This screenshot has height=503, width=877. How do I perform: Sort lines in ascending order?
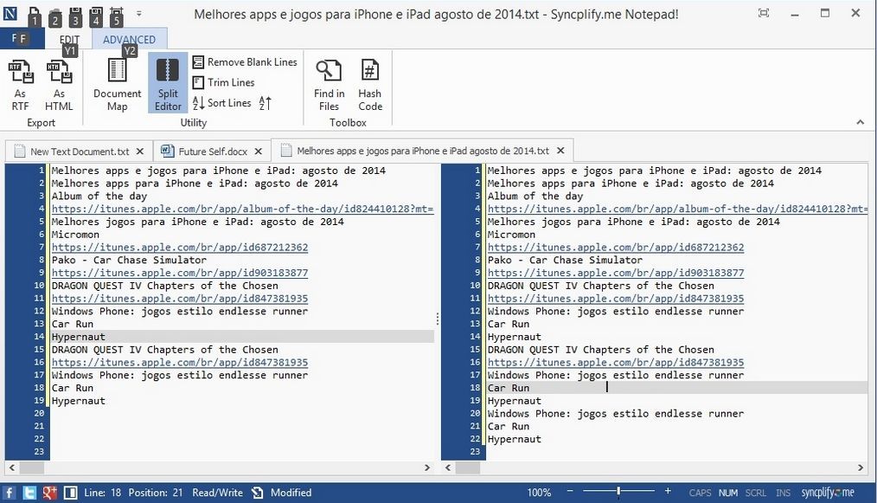(221, 102)
